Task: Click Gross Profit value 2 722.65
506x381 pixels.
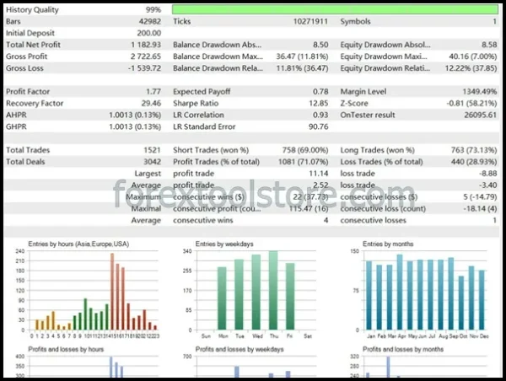Action: coord(146,56)
